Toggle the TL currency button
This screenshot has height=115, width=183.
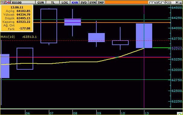(x=53, y=2)
